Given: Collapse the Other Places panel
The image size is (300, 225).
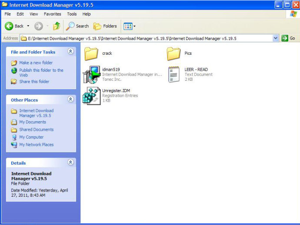Looking at the screenshot, I should coord(70,99).
